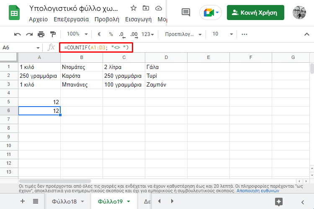Select cell containing Μπανάνες
314x209 pixels.
point(82,84)
